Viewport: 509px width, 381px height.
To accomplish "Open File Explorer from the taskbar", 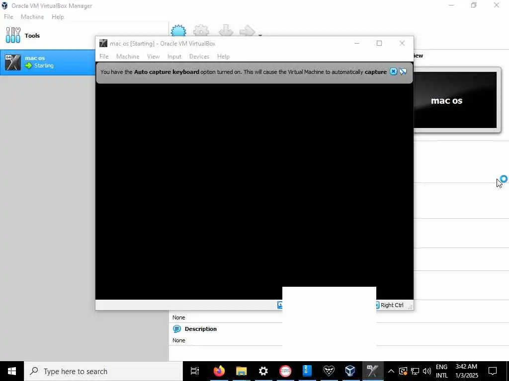I will click(241, 371).
